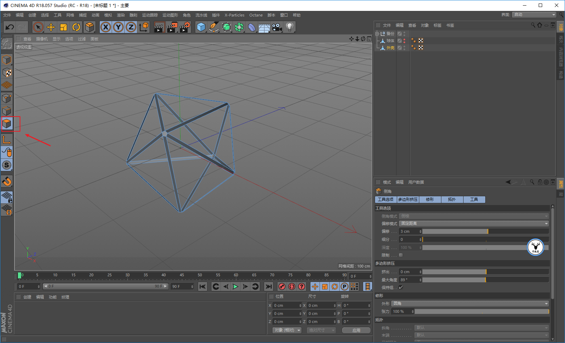Viewport: 565px width, 343px height.
Task: Switch to Polygons mode
Action: (x=7, y=124)
